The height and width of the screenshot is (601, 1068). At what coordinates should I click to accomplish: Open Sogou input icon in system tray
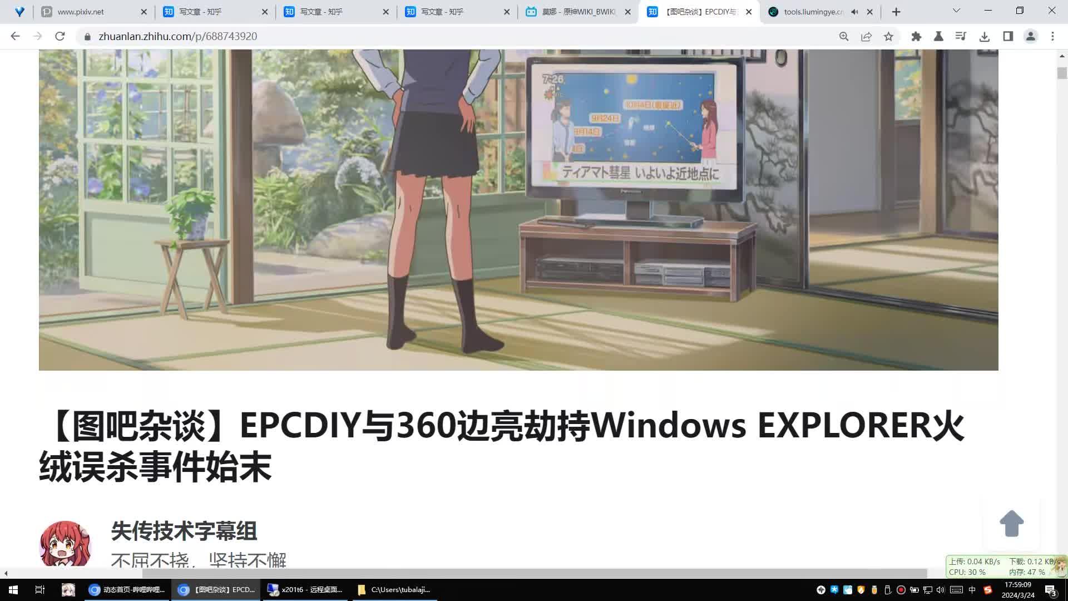pyautogui.click(x=988, y=589)
